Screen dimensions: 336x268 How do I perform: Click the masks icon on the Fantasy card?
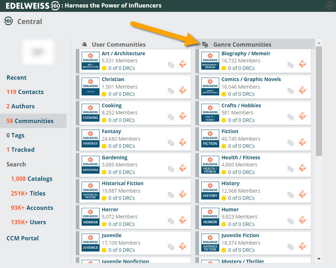pos(171,143)
